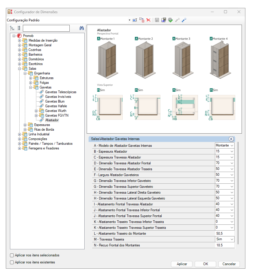253x276 pixels.
Task: Open 'A - Modelo de Afastador' Montante dropdown
Action: coord(232,145)
